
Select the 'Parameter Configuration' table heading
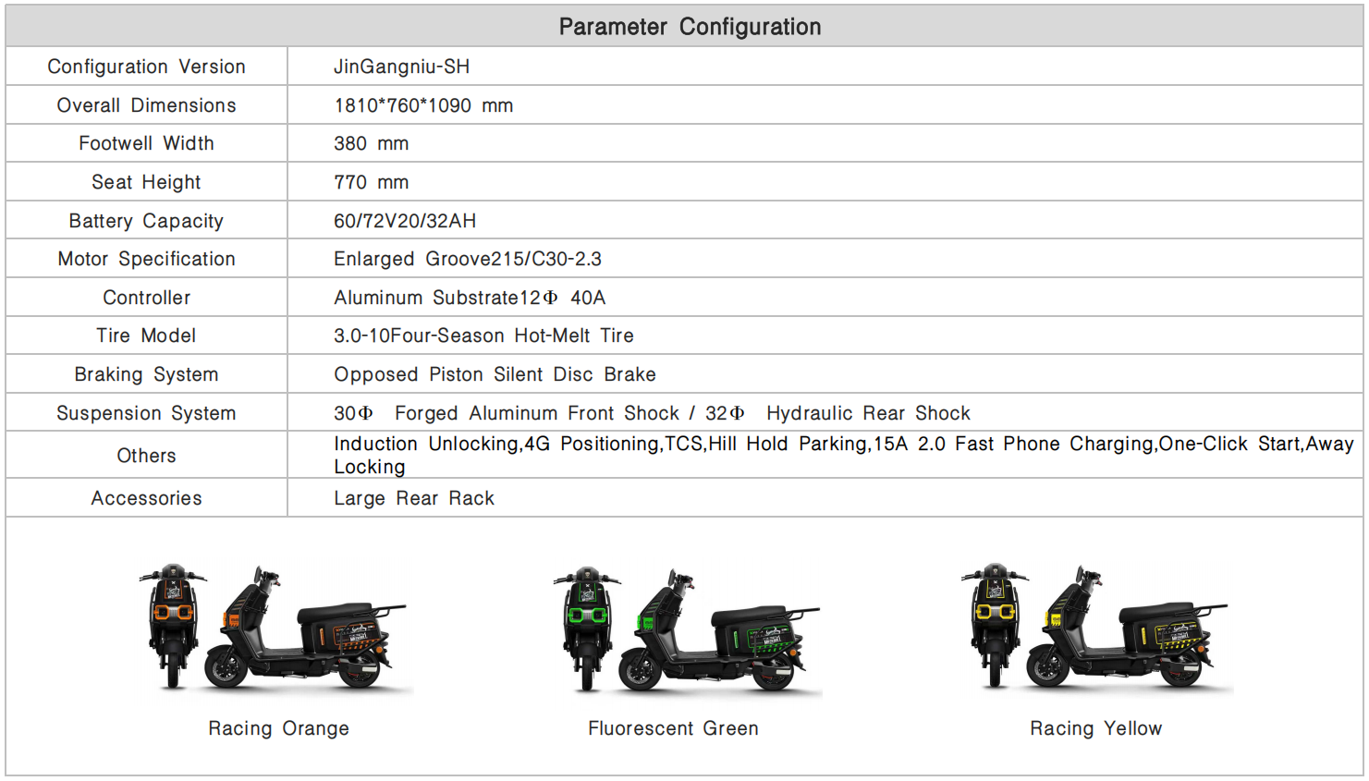(x=690, y=27)
